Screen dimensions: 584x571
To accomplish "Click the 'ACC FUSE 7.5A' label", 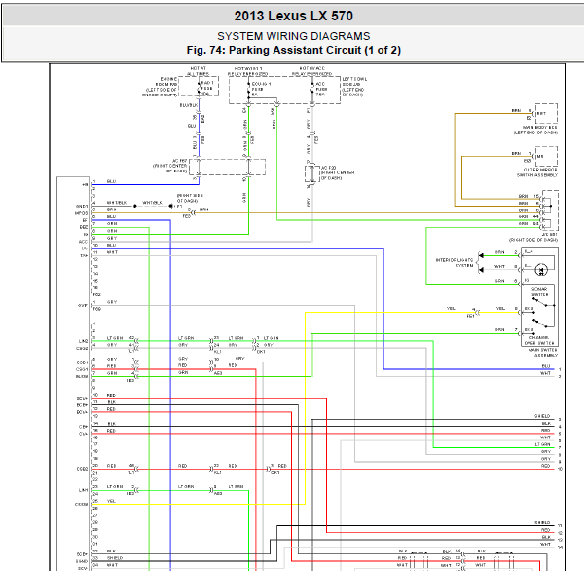I will [x=321, y=89].
